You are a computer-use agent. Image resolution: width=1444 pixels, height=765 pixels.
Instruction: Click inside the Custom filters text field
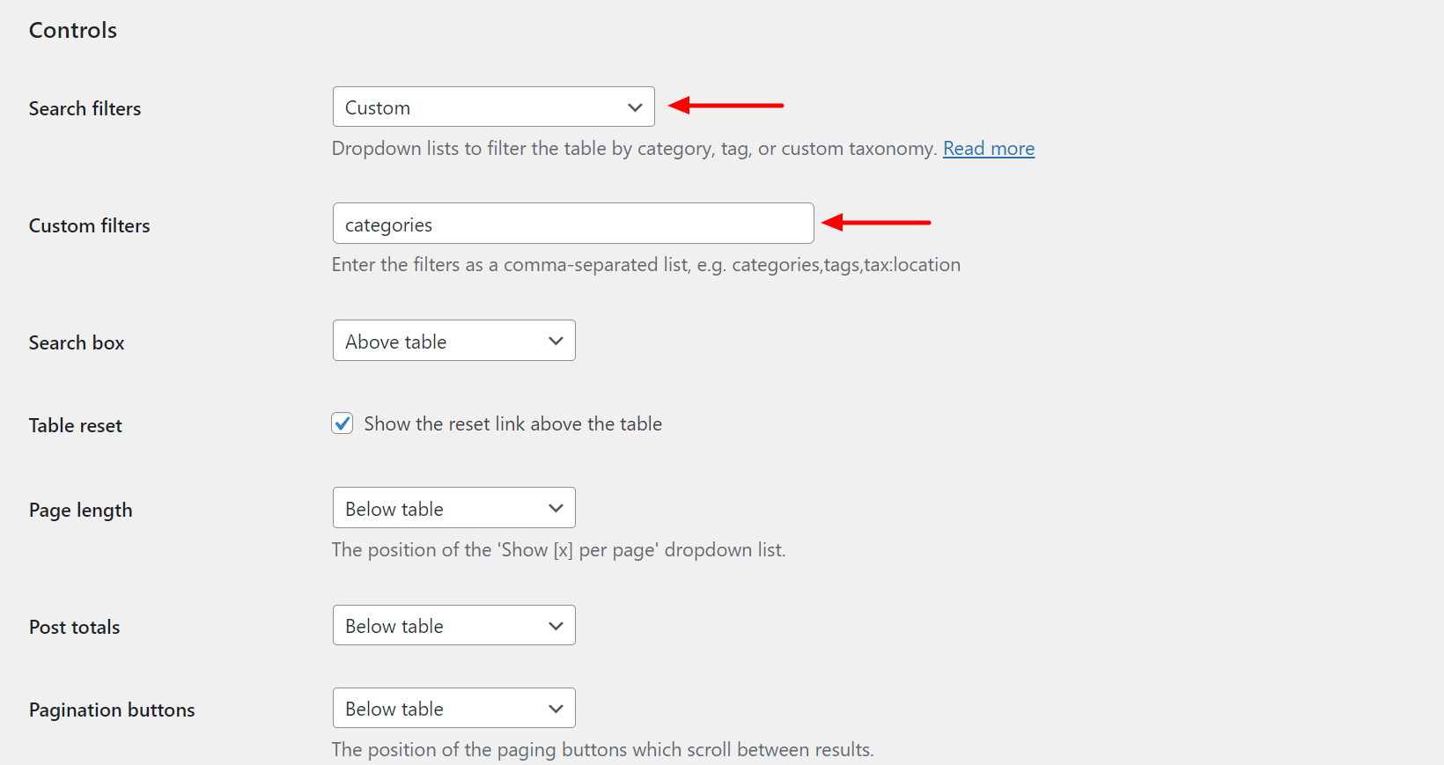pos(572,224)
